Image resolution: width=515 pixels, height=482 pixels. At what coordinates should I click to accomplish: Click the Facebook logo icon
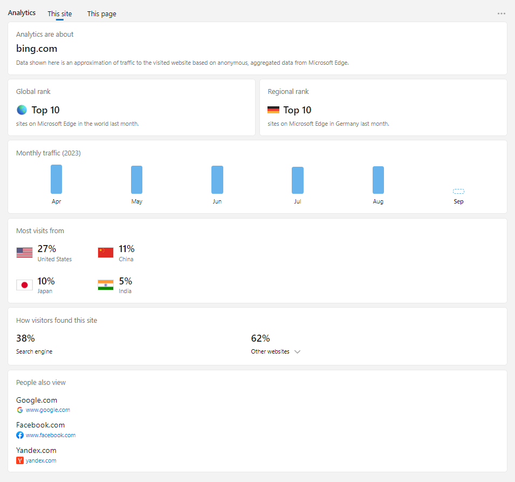(x=20, y=435)
